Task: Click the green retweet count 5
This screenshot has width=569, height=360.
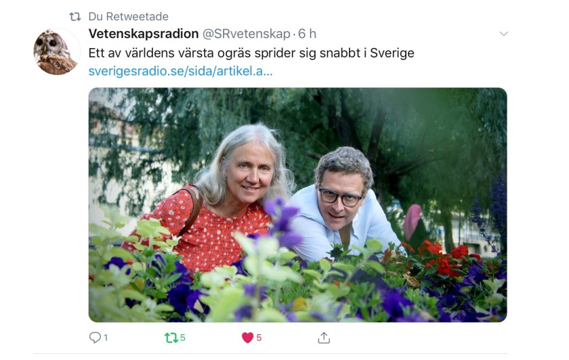Action: tap(182, 338)
